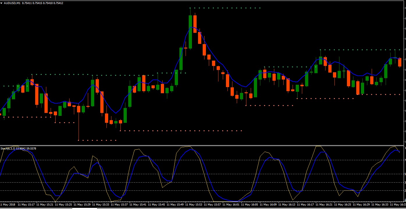Click the 11 May 15:17 time label
This screenshot has width=406, height=209.
(x=26, y=205)
